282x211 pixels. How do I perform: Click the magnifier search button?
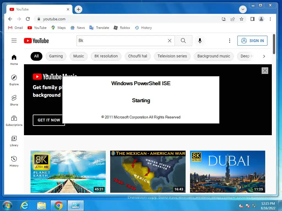(183, 41)
